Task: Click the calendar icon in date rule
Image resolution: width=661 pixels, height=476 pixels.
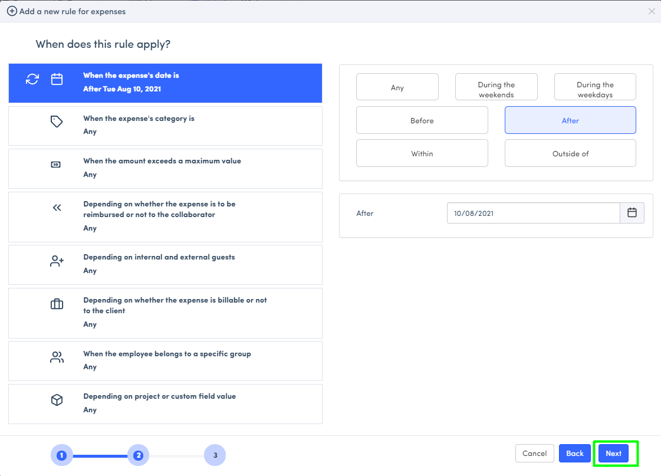Action: point(57,79)
